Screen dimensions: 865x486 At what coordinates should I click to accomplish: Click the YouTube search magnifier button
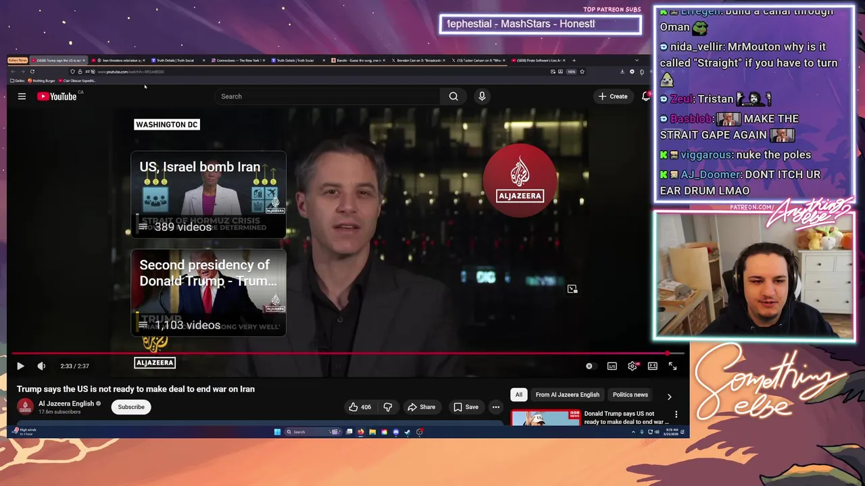tap(453, 97)
